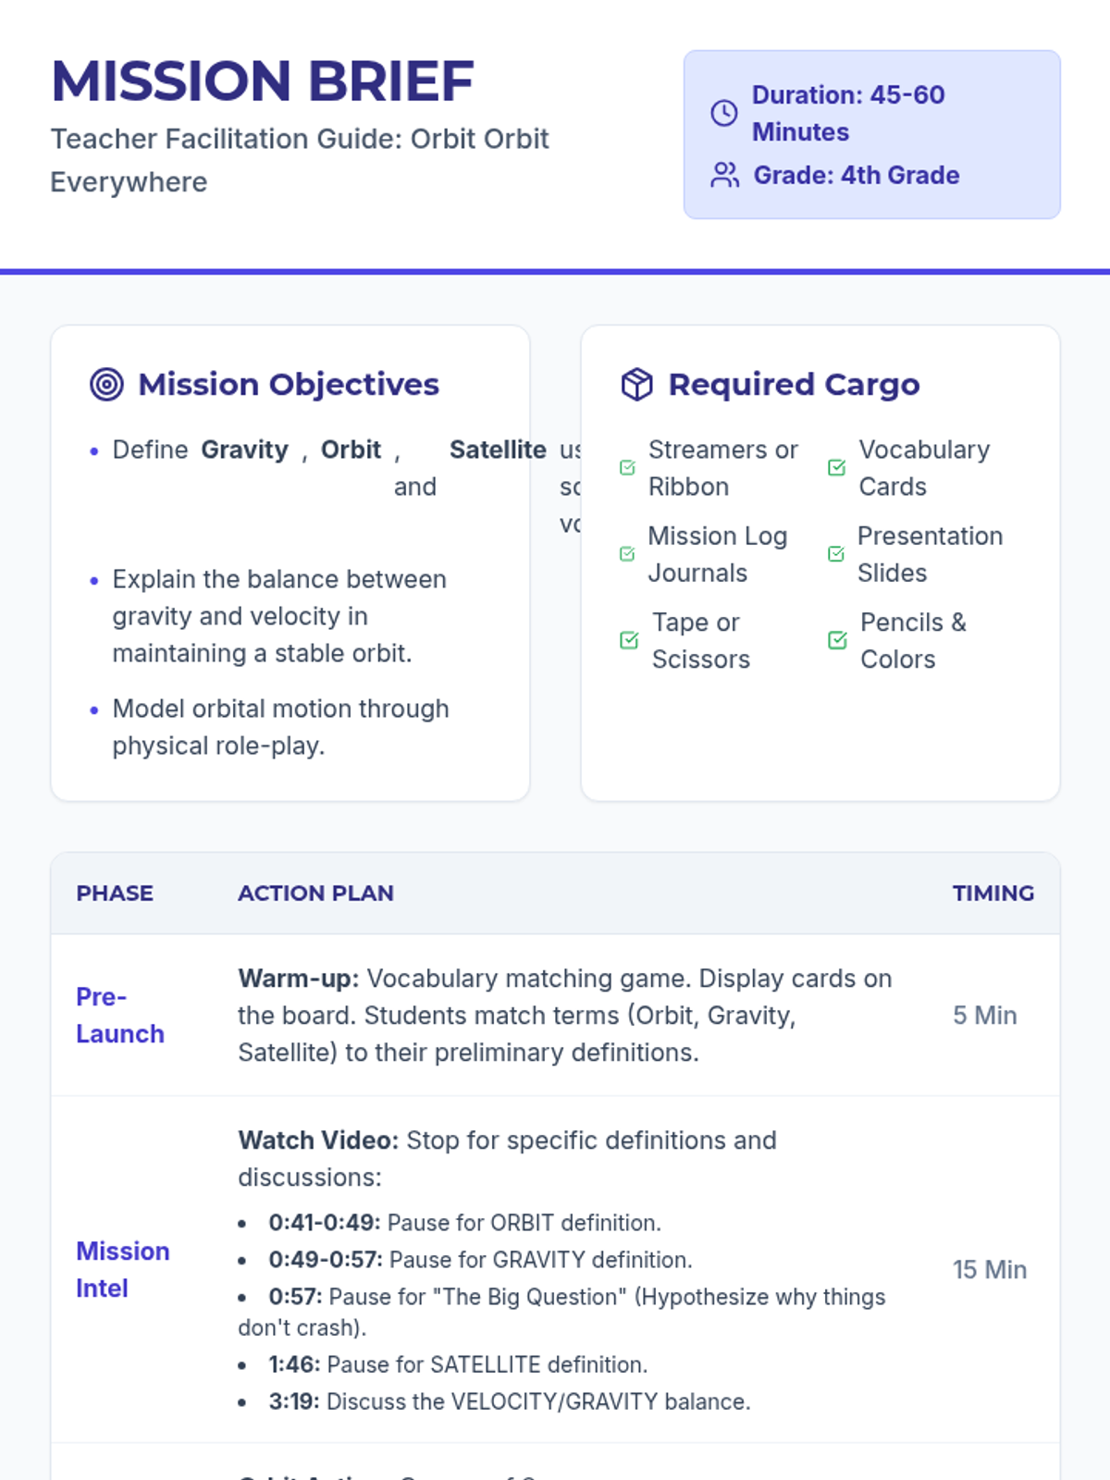Click the MISSION BRIEF title
Viewport: 1110px width, 1480px height.
(x=263, y=81)
